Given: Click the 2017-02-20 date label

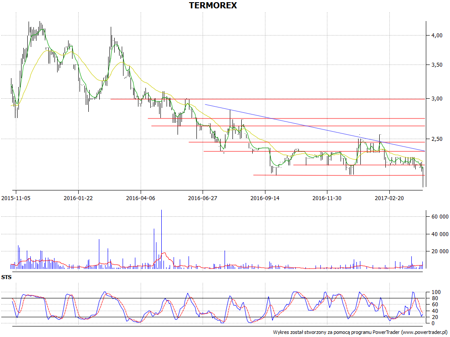Looking at the screenshot, I should [389, 198].
